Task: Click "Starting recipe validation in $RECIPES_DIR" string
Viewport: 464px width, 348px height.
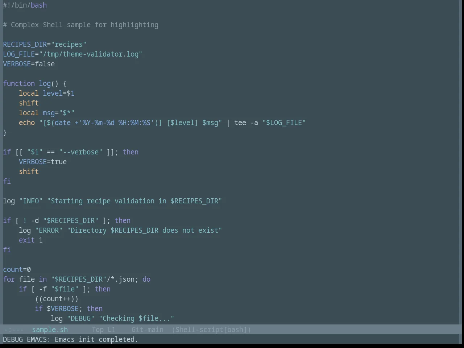Action: pyautogui.click(x=134, y=201)
